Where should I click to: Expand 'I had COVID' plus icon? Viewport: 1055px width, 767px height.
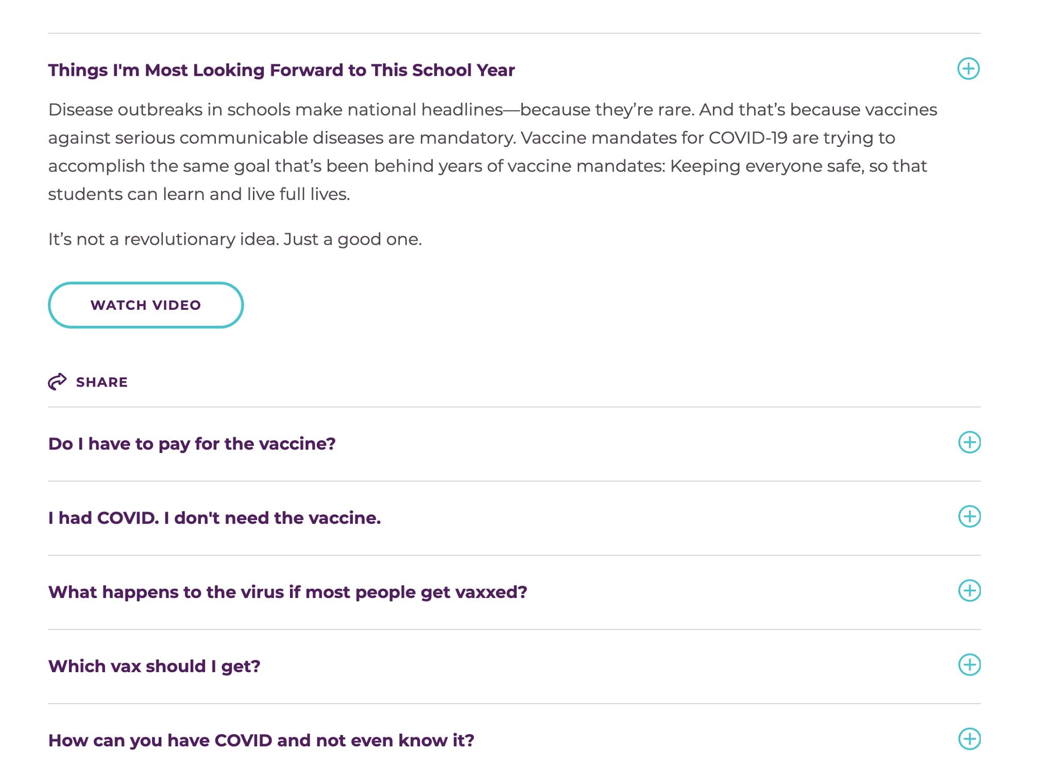click(x=969, y=516)
